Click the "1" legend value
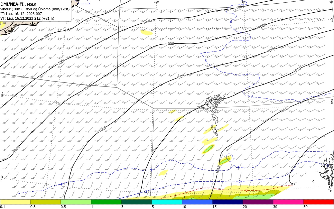The width and height of the screenshot is (334, 209). [x=92, y=207]
